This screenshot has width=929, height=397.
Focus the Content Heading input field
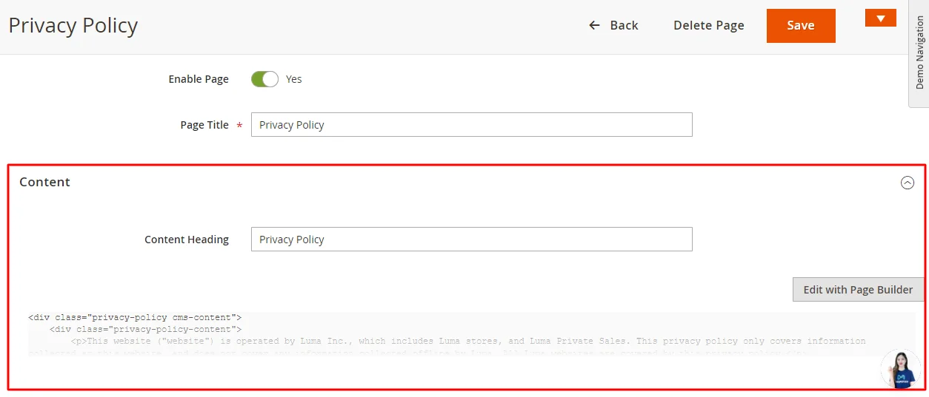(x=471, y=240)
